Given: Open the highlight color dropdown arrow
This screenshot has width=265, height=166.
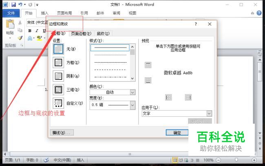Looking at the screenshot, I should point(44,38).
